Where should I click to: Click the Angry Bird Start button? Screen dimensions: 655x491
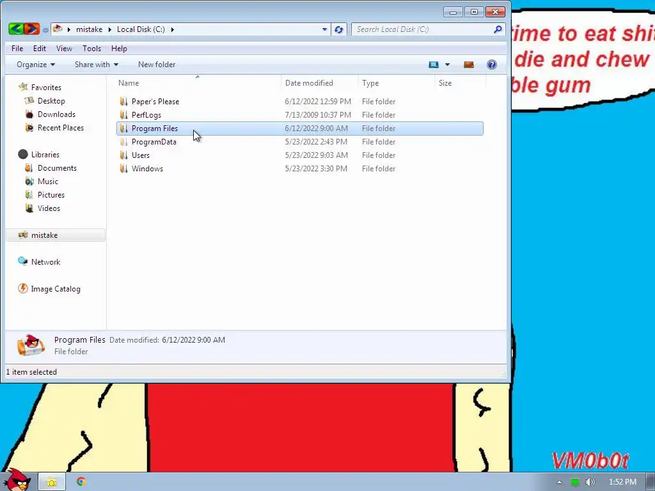click(x=16, y=480)
